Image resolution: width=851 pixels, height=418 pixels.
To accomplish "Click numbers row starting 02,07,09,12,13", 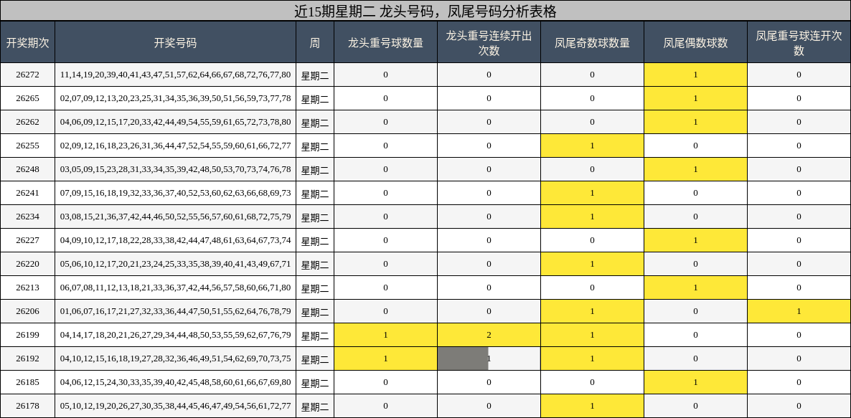I will [x=175, y=98].
